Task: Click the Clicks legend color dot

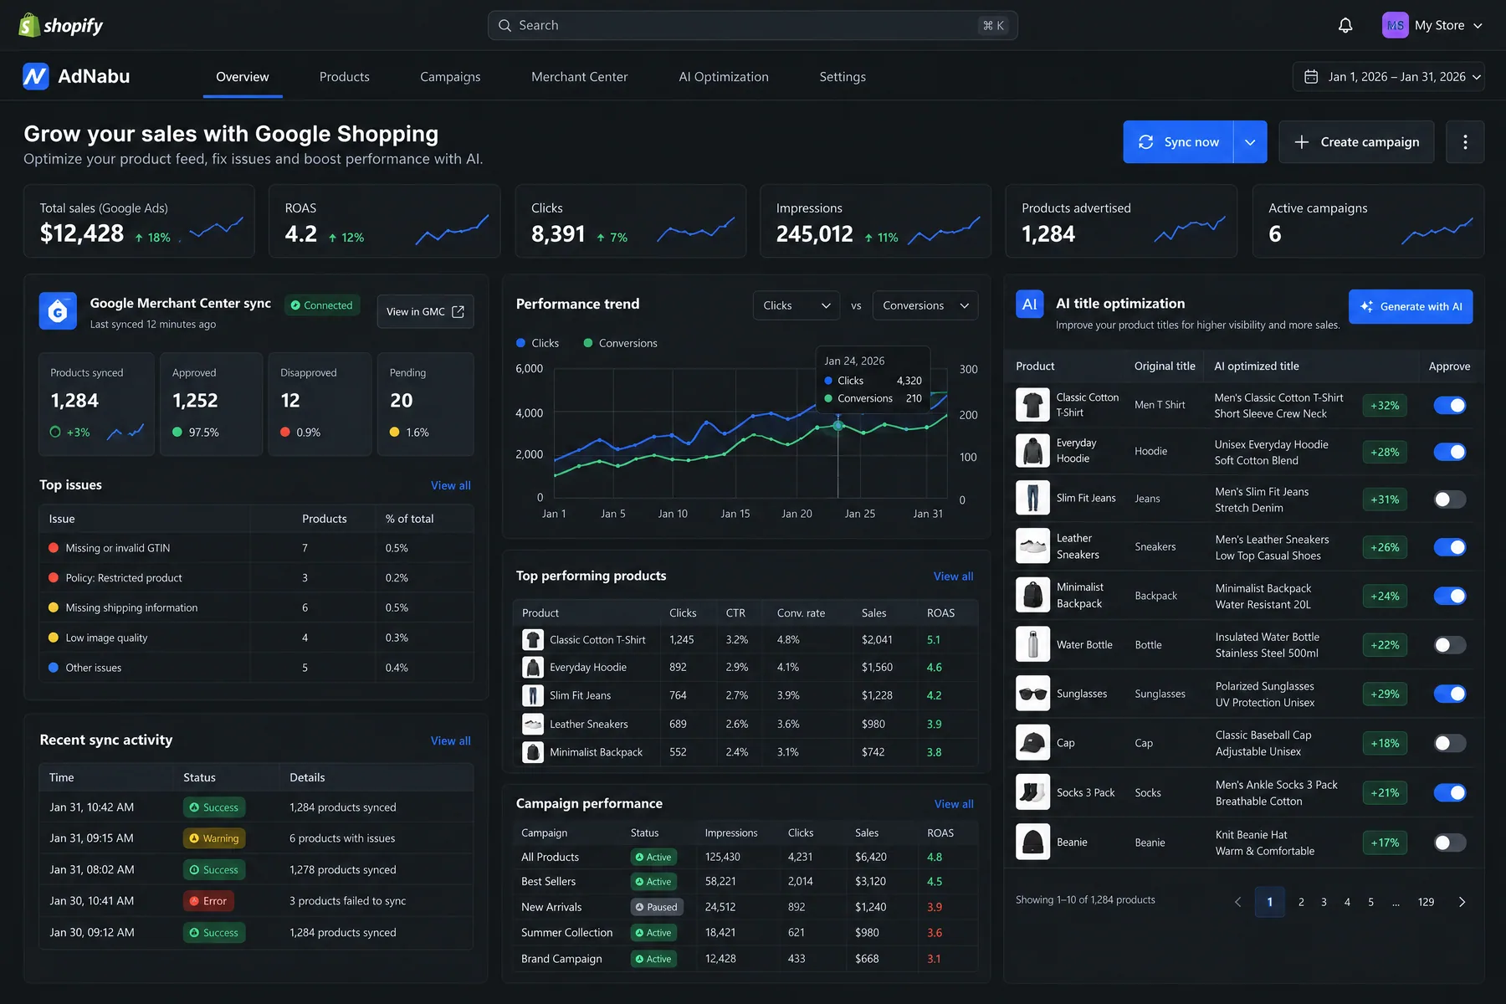Action: point(521,343)
